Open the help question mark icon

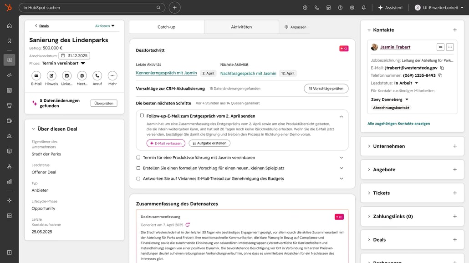point(340,8)
